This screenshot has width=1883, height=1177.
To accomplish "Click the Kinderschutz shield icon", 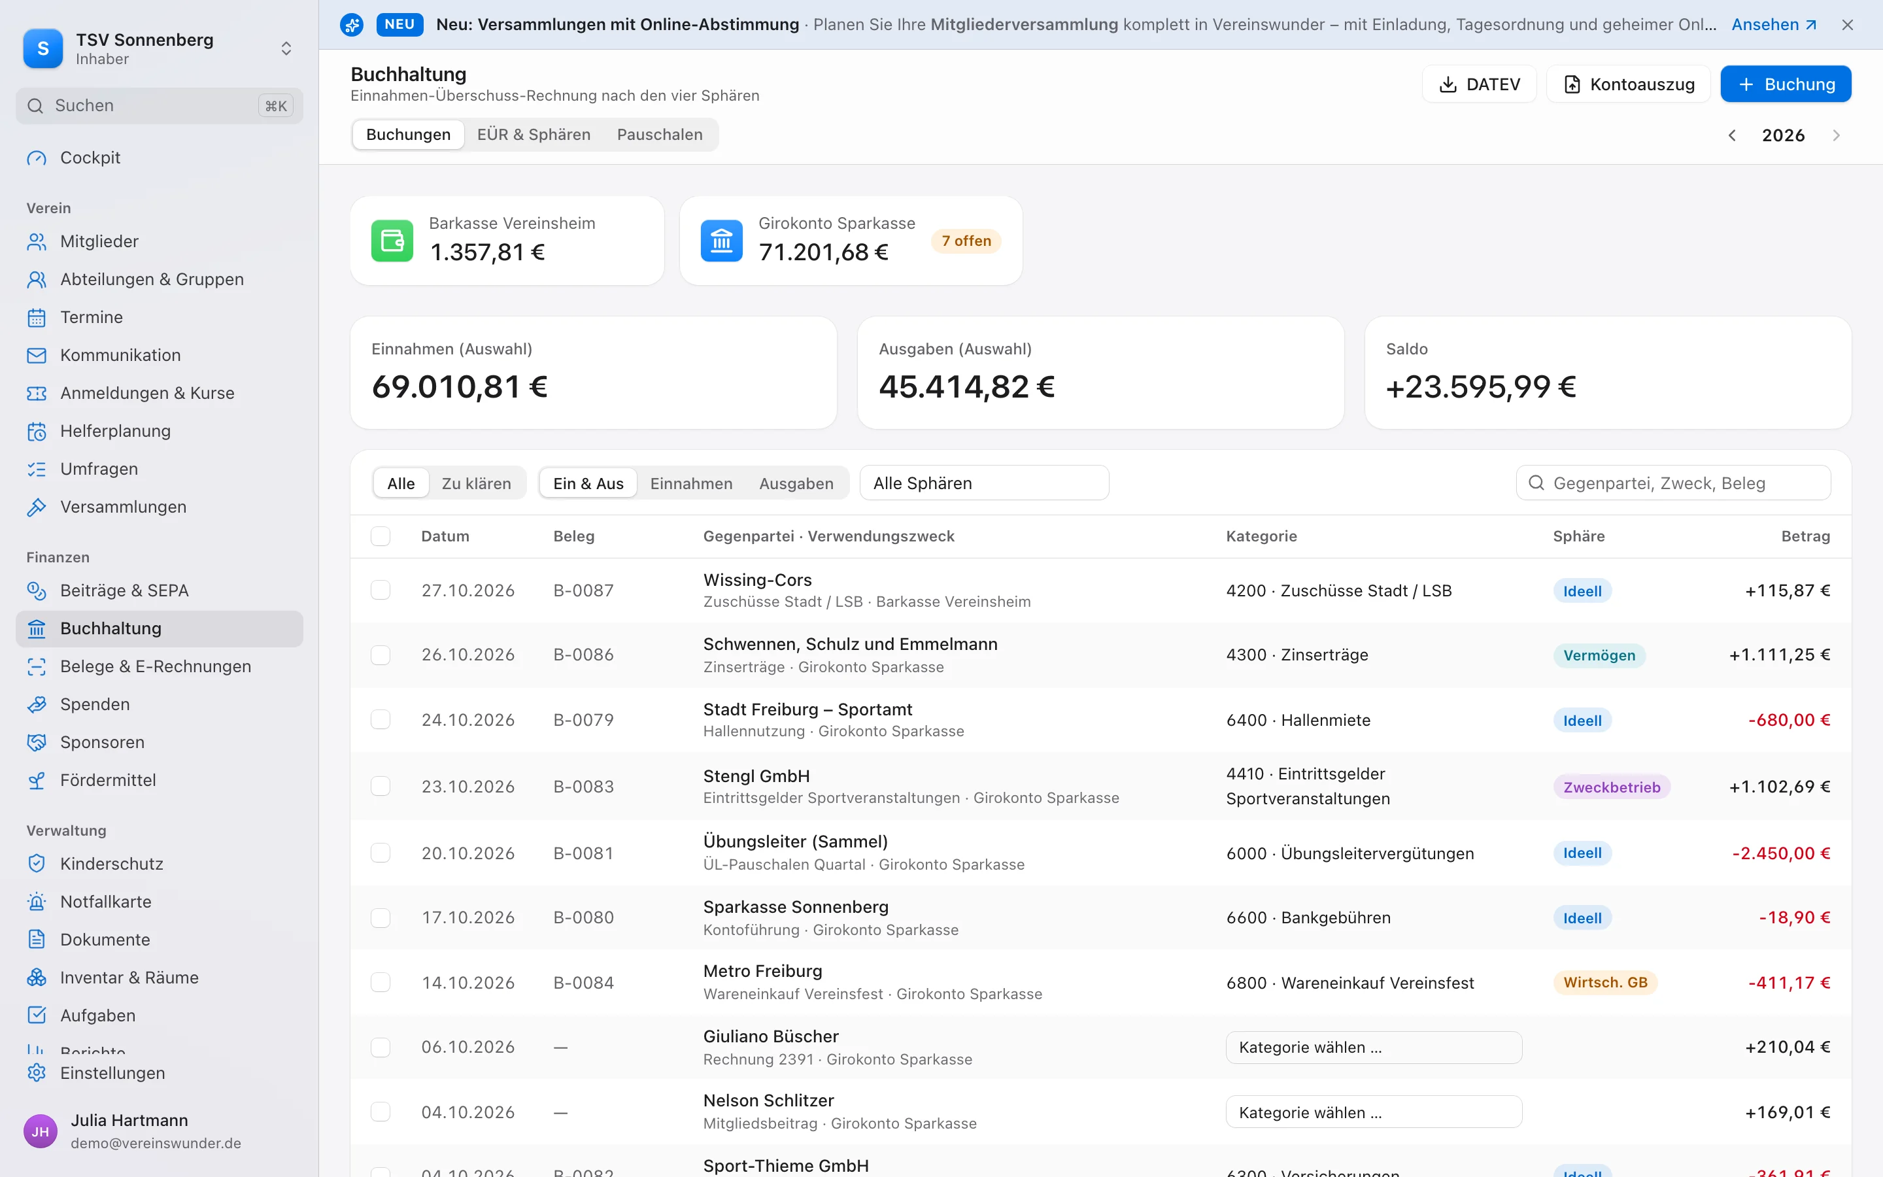I will pyautogui.click(x=37, y=864).
